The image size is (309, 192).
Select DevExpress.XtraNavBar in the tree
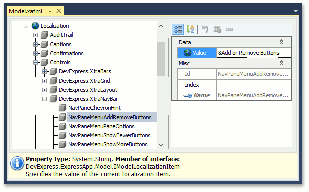pos(88,99)
